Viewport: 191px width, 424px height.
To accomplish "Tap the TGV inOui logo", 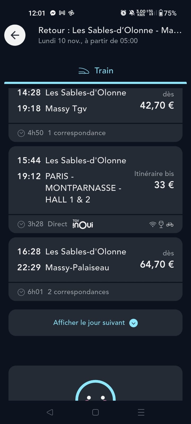I will (x=83, y=224).
